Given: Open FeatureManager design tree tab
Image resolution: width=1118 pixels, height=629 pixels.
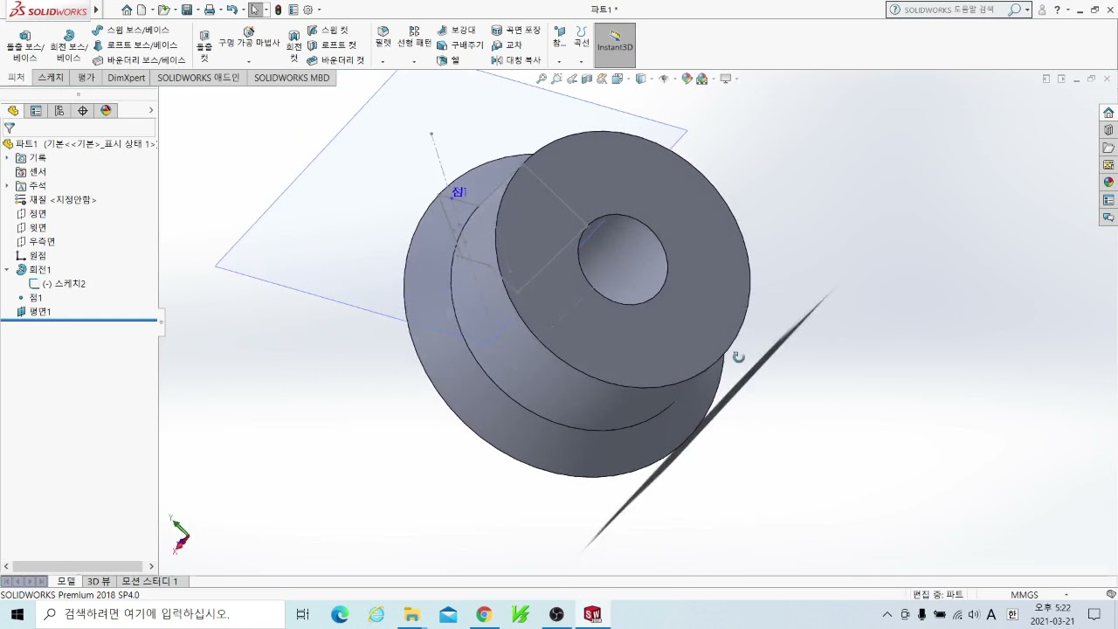Looking at the screenshot, I should pyautogui.click(x=12, y=111).
